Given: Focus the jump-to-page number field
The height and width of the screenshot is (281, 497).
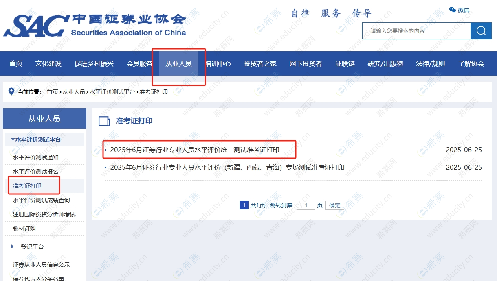Looking at the screenshot, I should 306,205.
